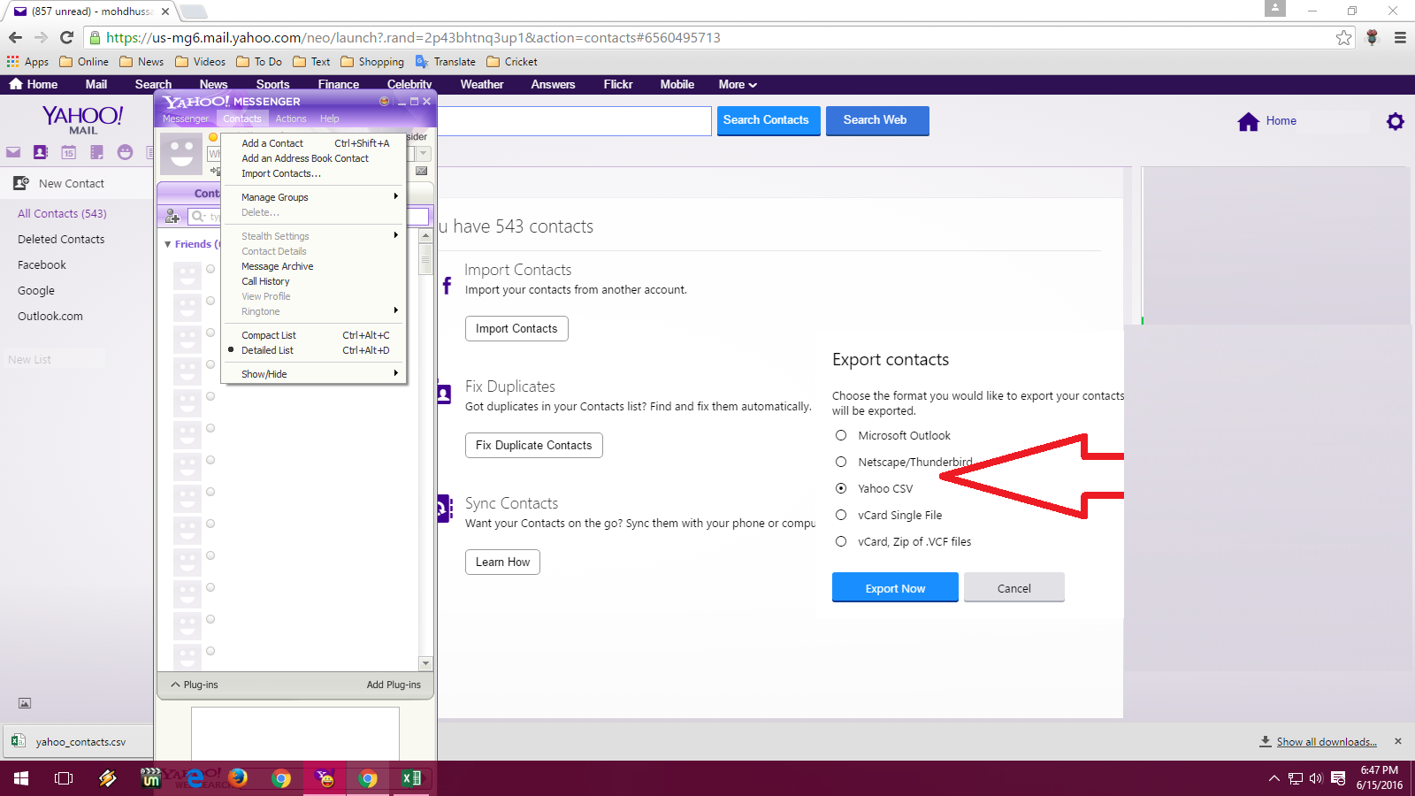Open the Actions menu in Messenger
The width and height of the screenshot is (1415, 796).
pyautogui.click(x=290, y=119)
